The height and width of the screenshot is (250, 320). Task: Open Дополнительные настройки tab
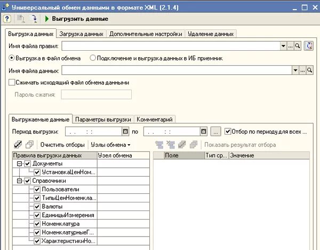(x=146, y=34)
